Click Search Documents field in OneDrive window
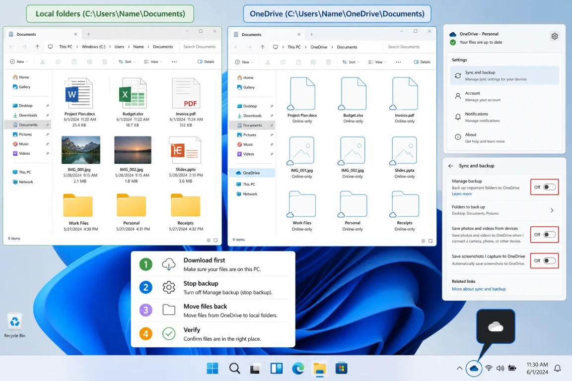Screen dimensions: 572x381 point(409,47)
